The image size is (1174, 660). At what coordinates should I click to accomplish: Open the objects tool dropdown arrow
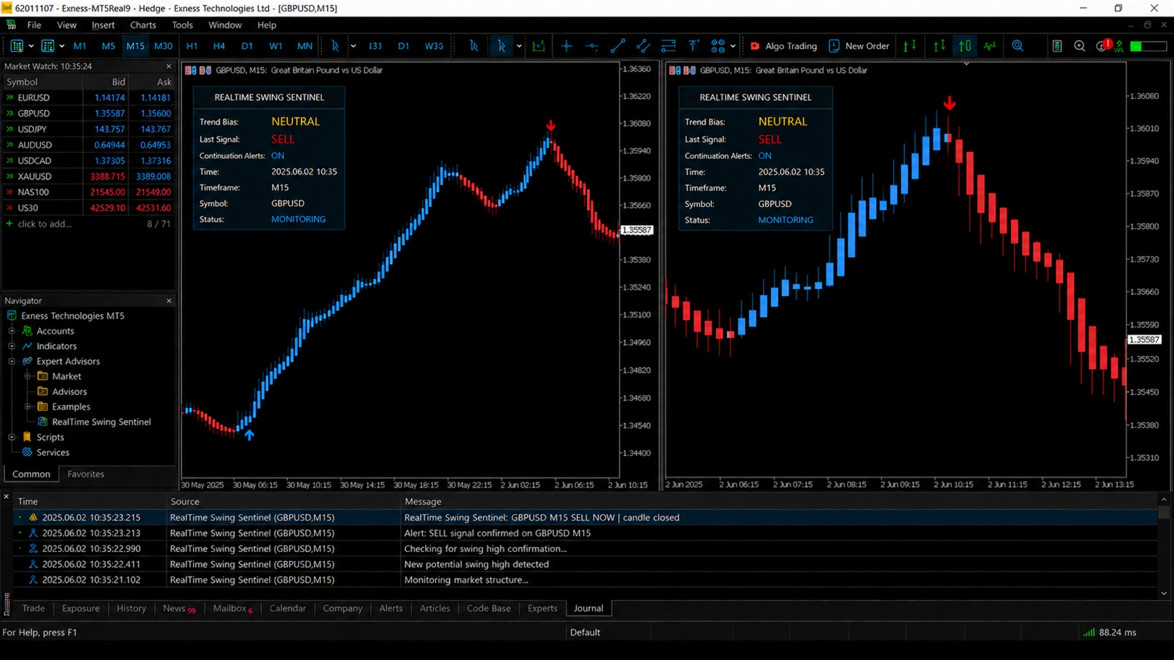click(733, 46)
